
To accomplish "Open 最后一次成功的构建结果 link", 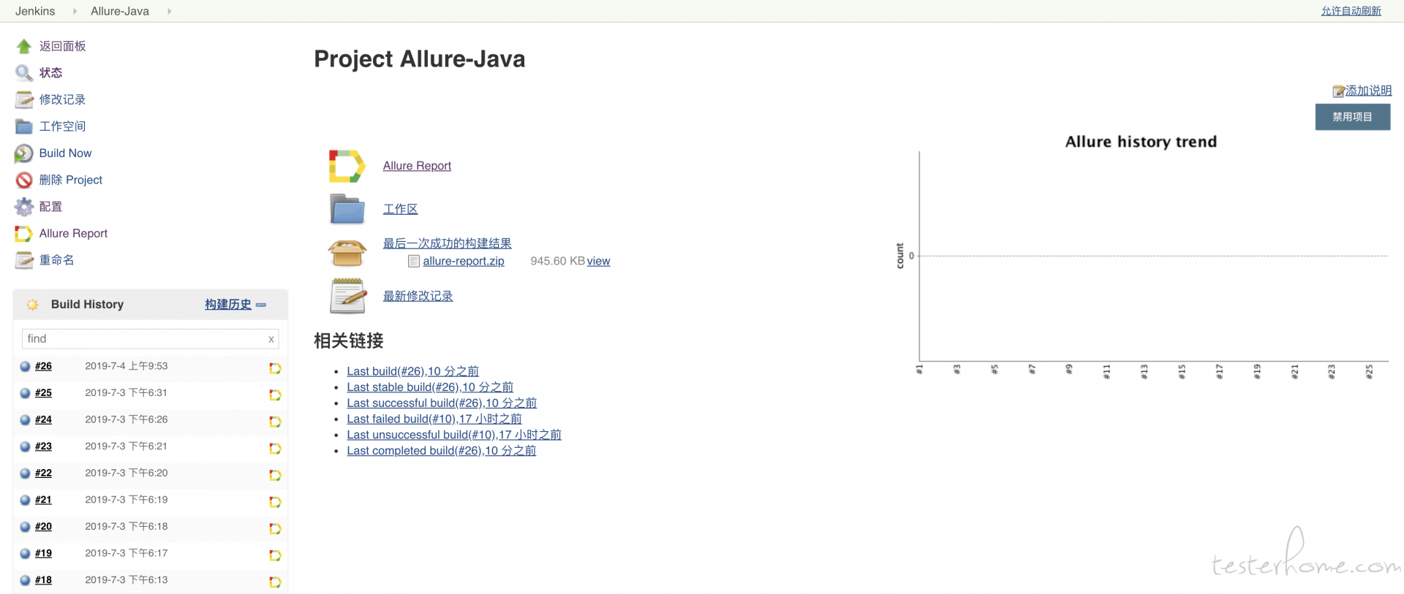I will coord(448,243).
